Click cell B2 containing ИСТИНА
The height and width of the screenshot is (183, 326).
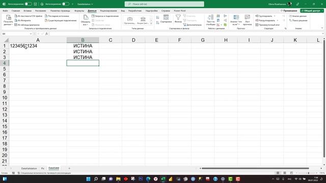[83, 51]
